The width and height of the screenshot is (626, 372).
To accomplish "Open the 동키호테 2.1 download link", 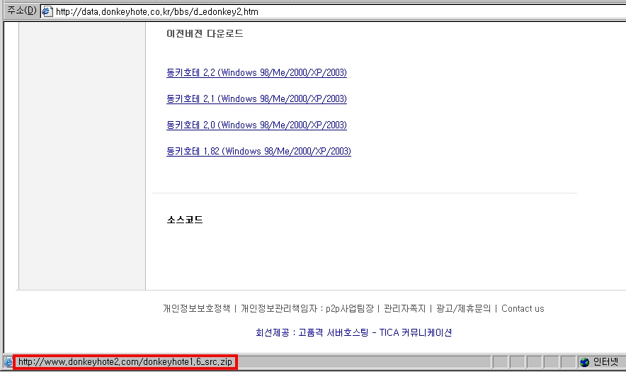I will tap(256, 98).
